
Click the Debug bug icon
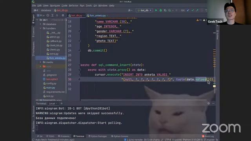click(160, 11)
